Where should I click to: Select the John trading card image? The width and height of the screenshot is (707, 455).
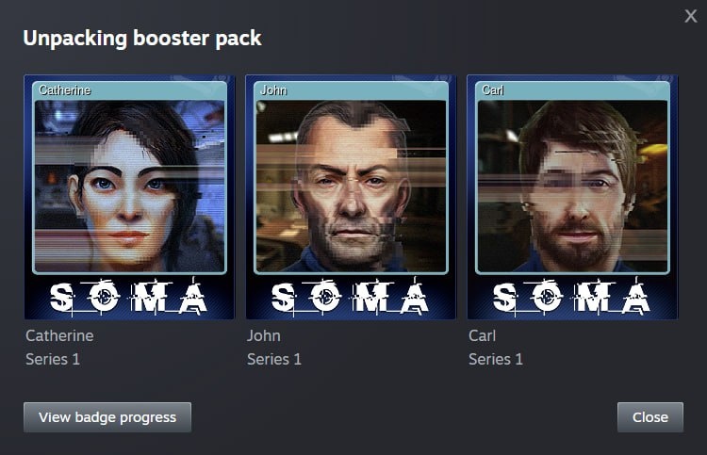tap(351, 197)
